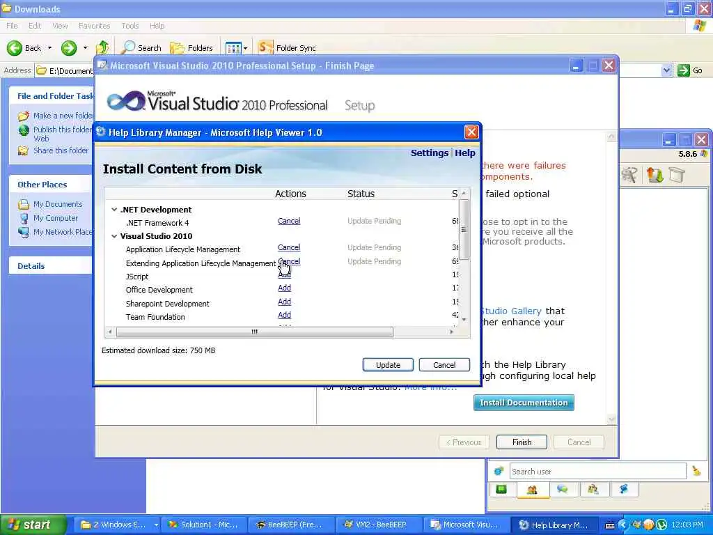Switch to VM2 - BeeBEEP taskbar button
This screenshot has width=713, height=535.
[x=380, y=525]
